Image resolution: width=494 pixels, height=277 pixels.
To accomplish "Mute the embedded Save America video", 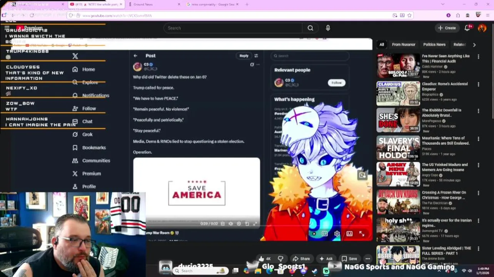I will 231,224.
